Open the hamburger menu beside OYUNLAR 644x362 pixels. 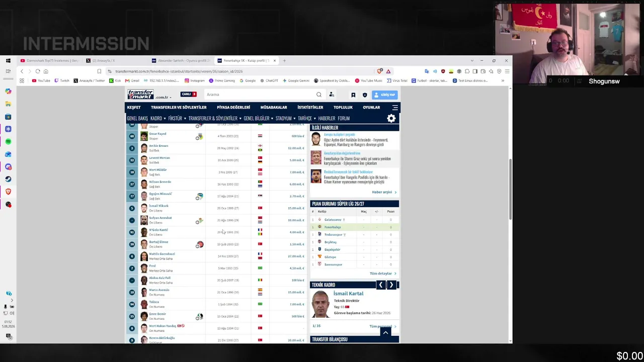tap(395, 107)
